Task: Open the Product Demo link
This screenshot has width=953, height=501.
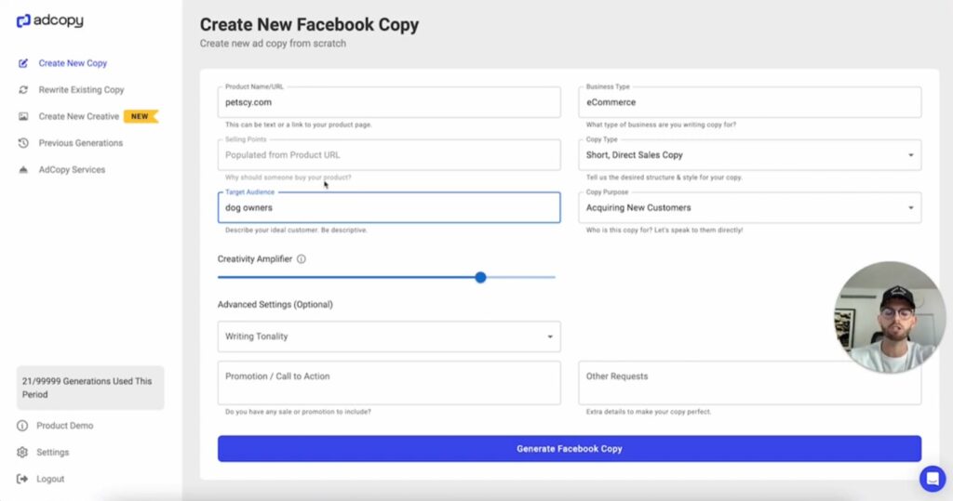Action: click(x=65, y=426)
